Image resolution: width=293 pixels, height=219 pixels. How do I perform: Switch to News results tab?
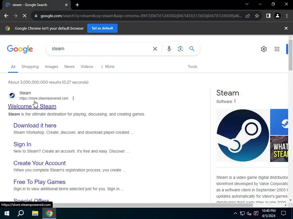[x=69, y=67]
